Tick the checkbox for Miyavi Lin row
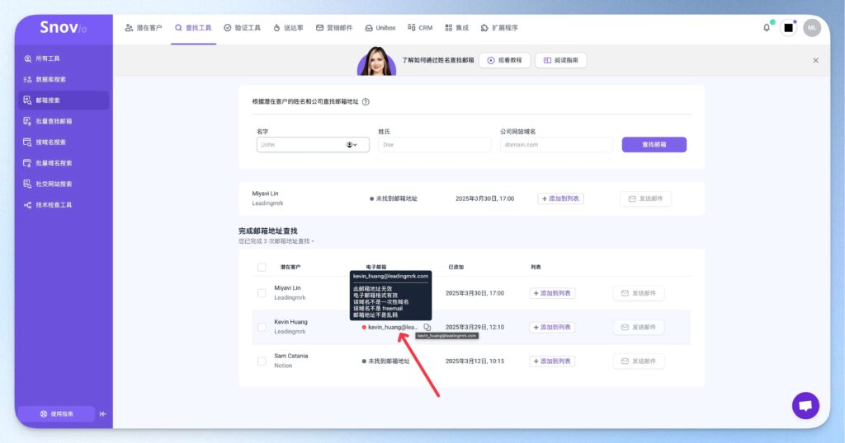 coord(262,293)
